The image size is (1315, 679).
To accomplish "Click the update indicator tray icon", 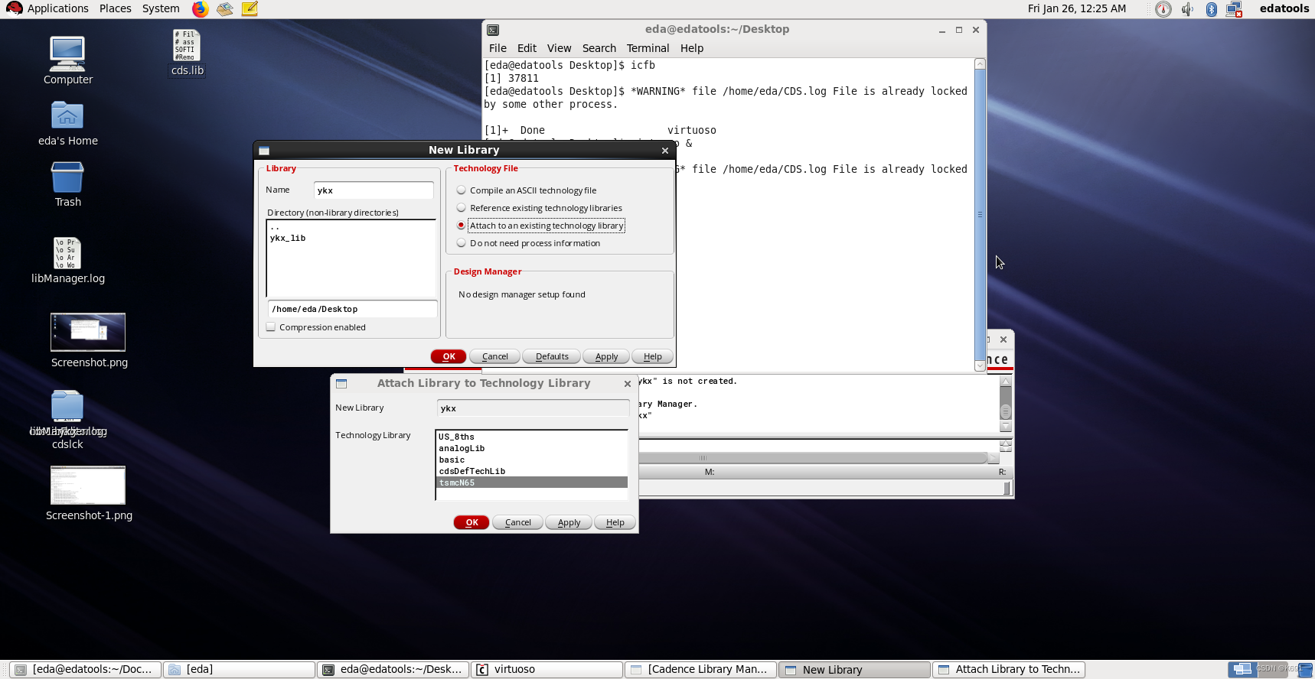I will [1163, 9].
